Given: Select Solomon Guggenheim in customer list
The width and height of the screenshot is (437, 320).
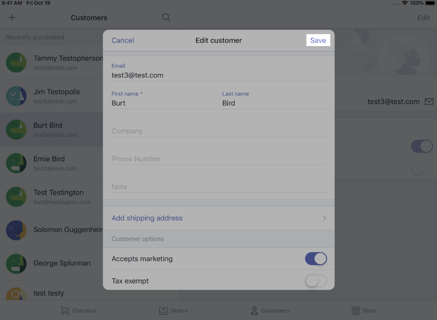Looking at the screenshot, I should point(68,230).
